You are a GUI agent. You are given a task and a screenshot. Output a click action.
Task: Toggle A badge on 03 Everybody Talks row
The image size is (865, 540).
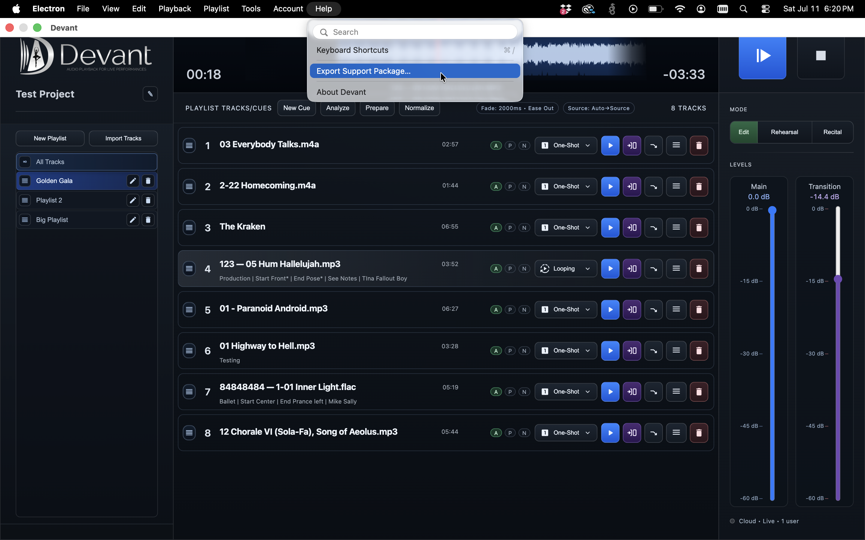[496, 145]
